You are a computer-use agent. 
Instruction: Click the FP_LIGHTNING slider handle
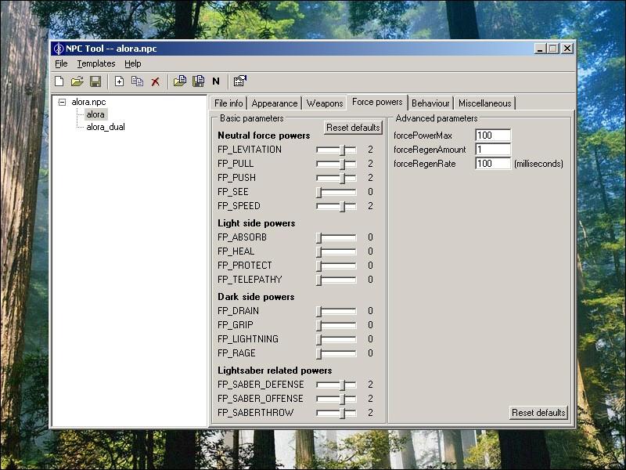point(319,340)
